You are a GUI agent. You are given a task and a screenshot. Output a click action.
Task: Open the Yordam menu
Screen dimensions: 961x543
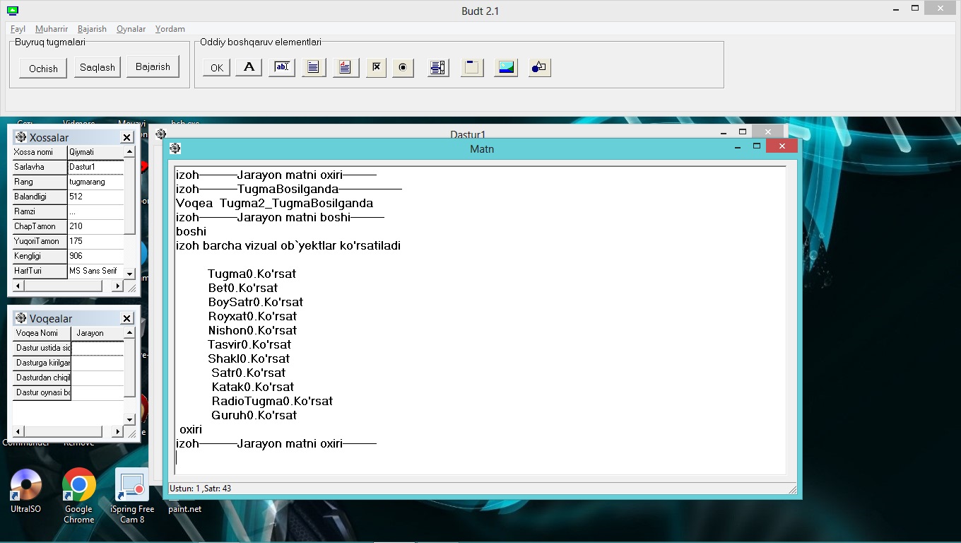coord(170,29)
